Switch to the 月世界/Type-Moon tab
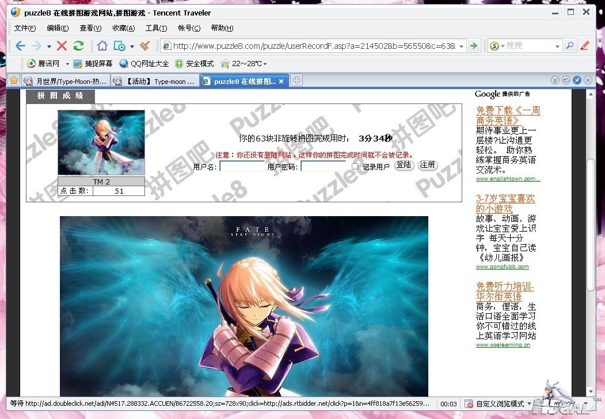 [66, 81]
